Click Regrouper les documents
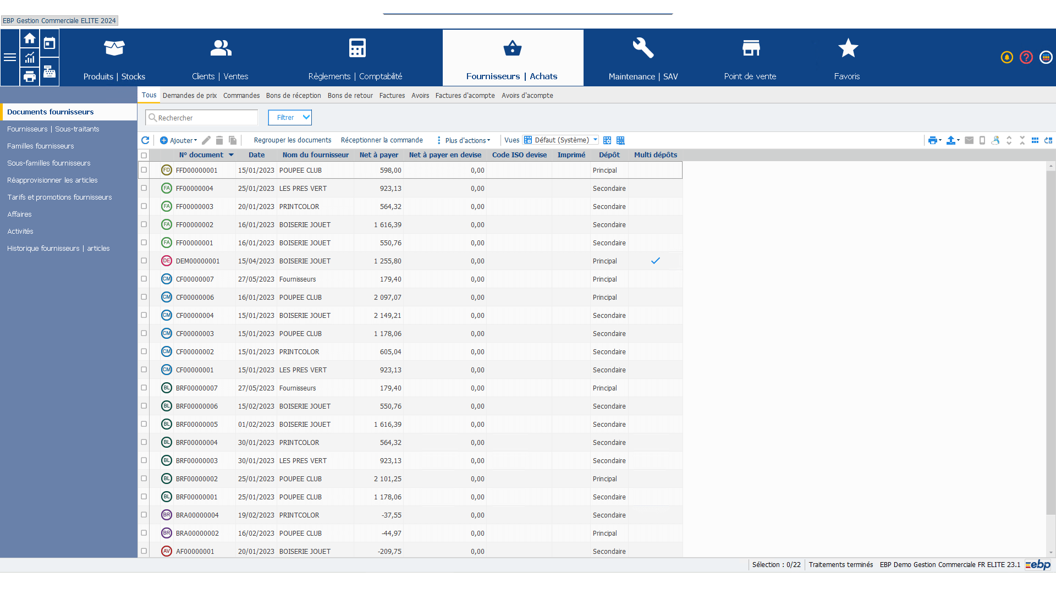The height and width of the screenshot is (594, 1056). click(293, 140)
